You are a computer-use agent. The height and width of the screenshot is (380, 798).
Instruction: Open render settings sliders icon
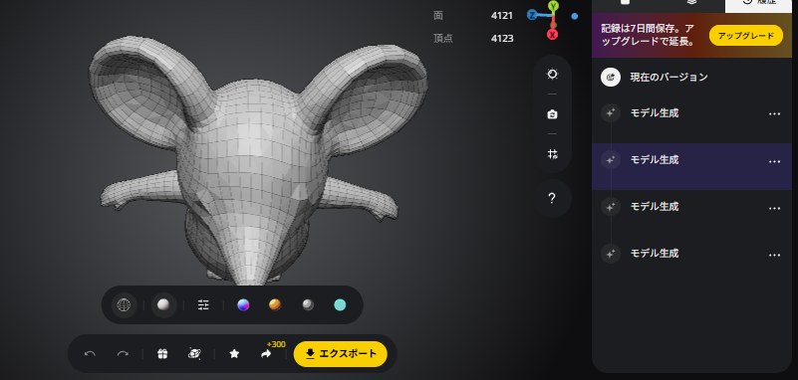point(203,304)
